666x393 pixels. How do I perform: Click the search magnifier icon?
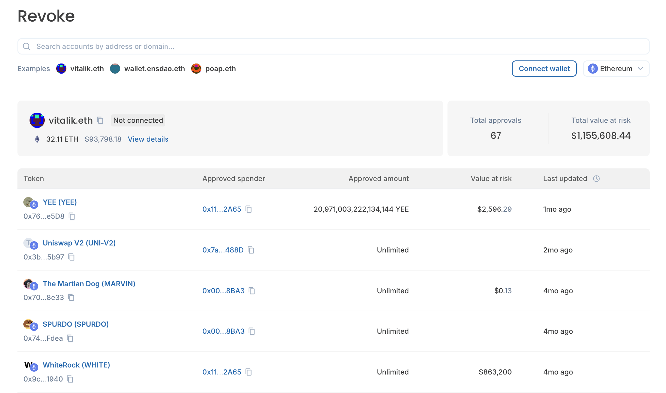(x=27, y=46)
